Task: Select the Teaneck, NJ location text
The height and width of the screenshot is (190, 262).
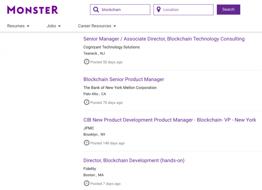Action: coord(94,53)
